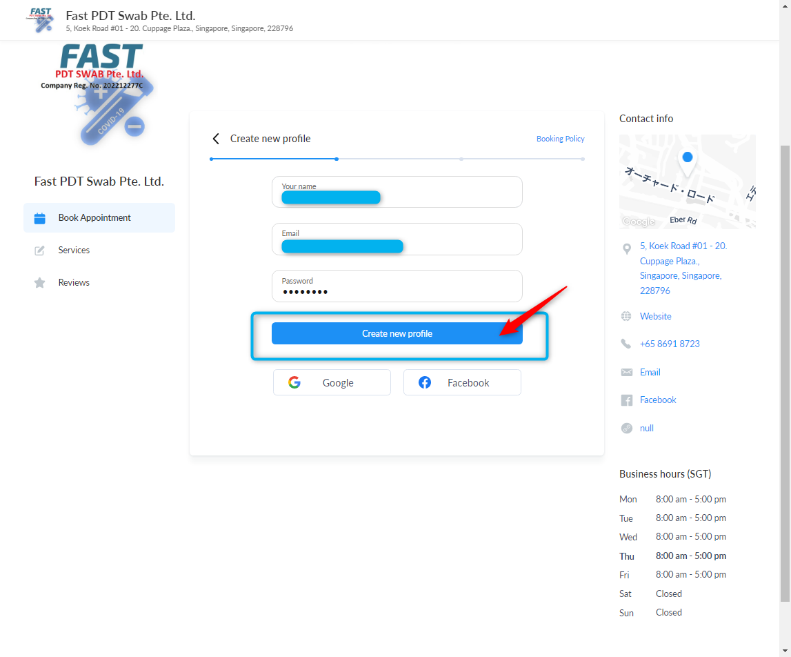Image resolution: width=791 pixels, height=657 pixels.
Task: Click the star icon next to Reviews
Action: tap(40, 283)
